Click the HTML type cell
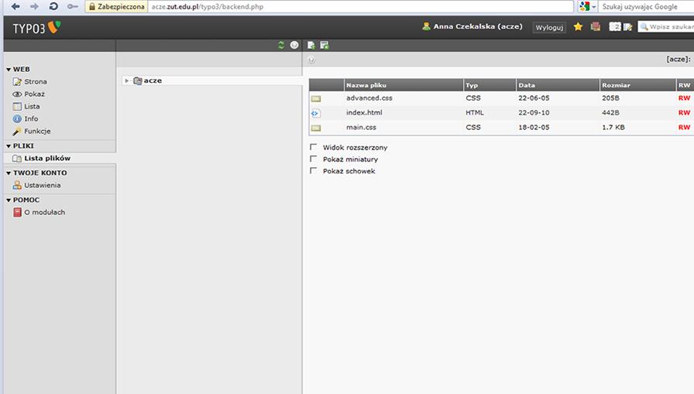The height and width of the screenshot is (394, 694). [475, 112]
